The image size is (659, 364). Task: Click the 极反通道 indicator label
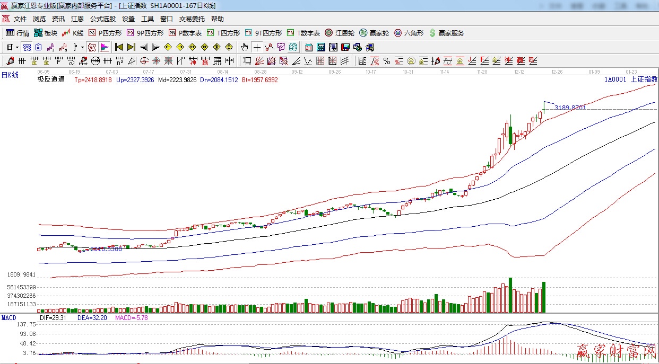click(51, 79)
